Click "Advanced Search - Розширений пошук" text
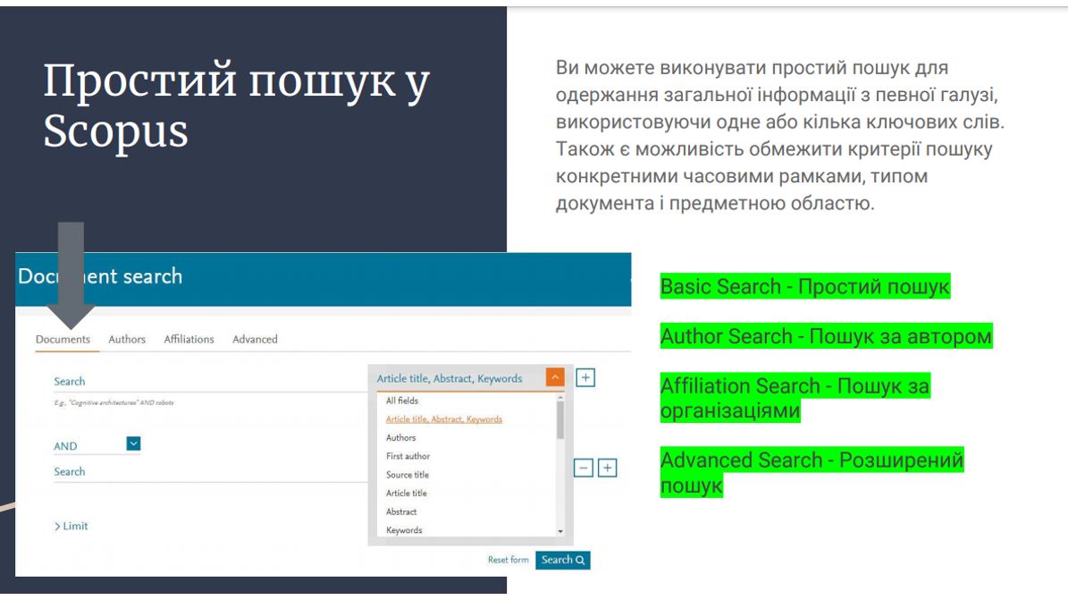The height and width of the screenshot is (600, 1068). point(812,472)
